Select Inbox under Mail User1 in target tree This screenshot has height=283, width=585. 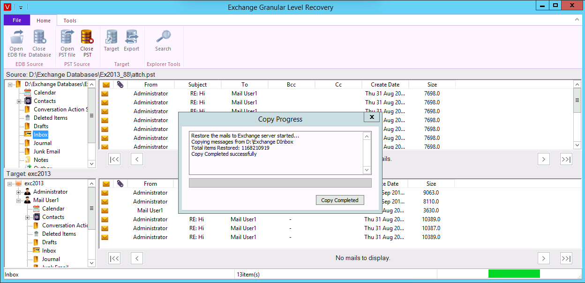(x=49, y=251)
